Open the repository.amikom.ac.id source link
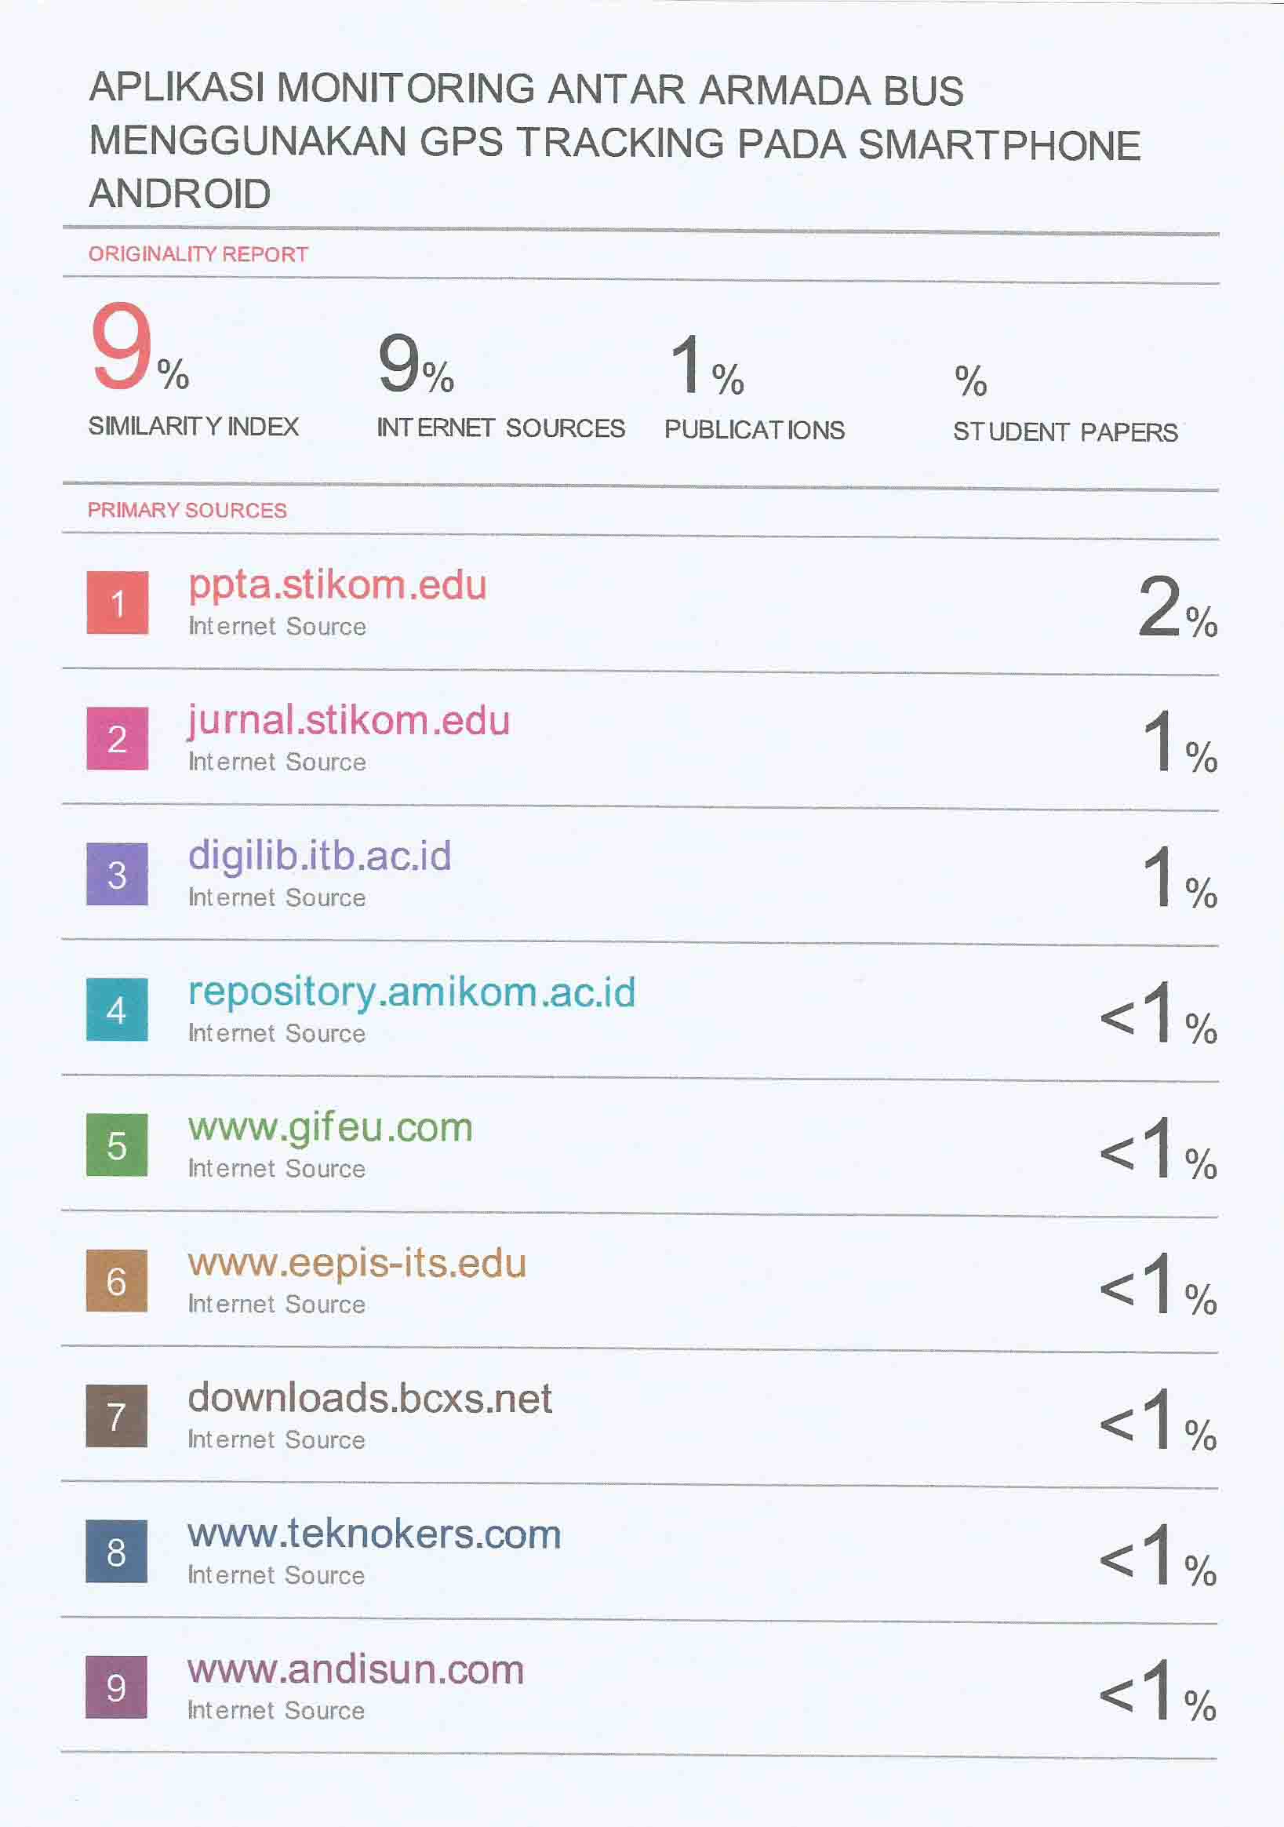Viewport: 1284px width, 1827px height. pyautogui.click(x=411, y=992)
